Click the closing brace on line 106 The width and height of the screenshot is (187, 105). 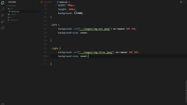[51, 41]
